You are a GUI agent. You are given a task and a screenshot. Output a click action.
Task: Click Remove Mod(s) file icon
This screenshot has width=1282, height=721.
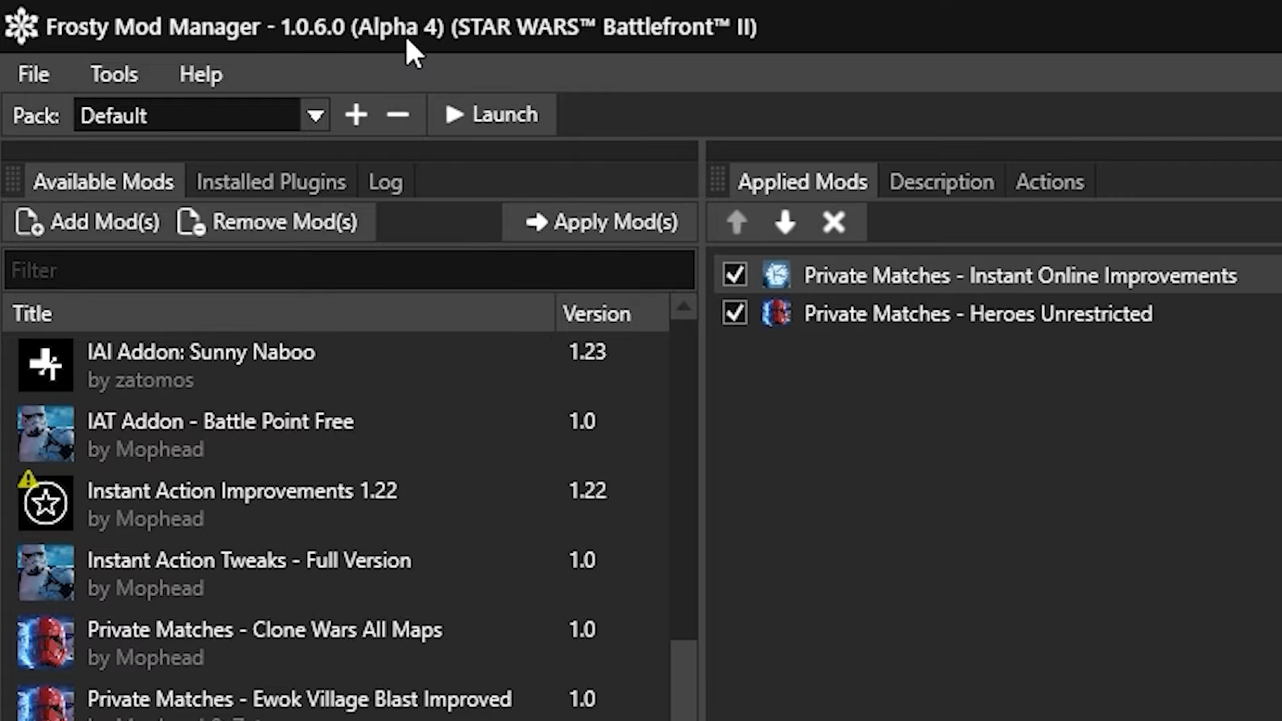[x=191, y=222]
